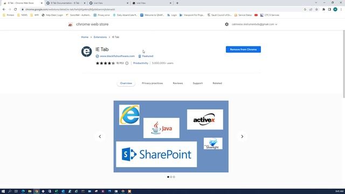This screenshot has height=194, width=345.
Task: Go to Extensions breadcrumb
Action: point(100,37)
